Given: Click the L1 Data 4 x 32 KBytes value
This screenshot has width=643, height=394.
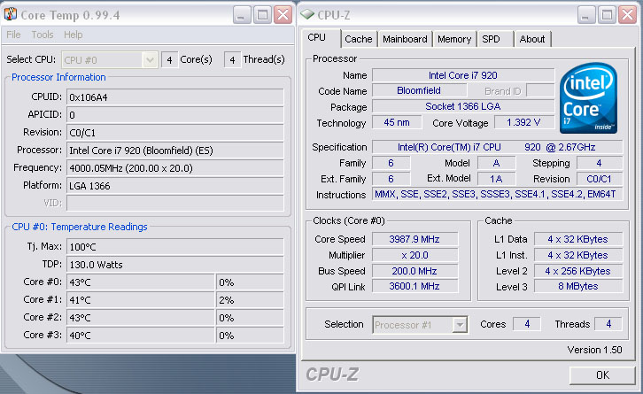Looking at the screenshot, I should click(578, 239).
